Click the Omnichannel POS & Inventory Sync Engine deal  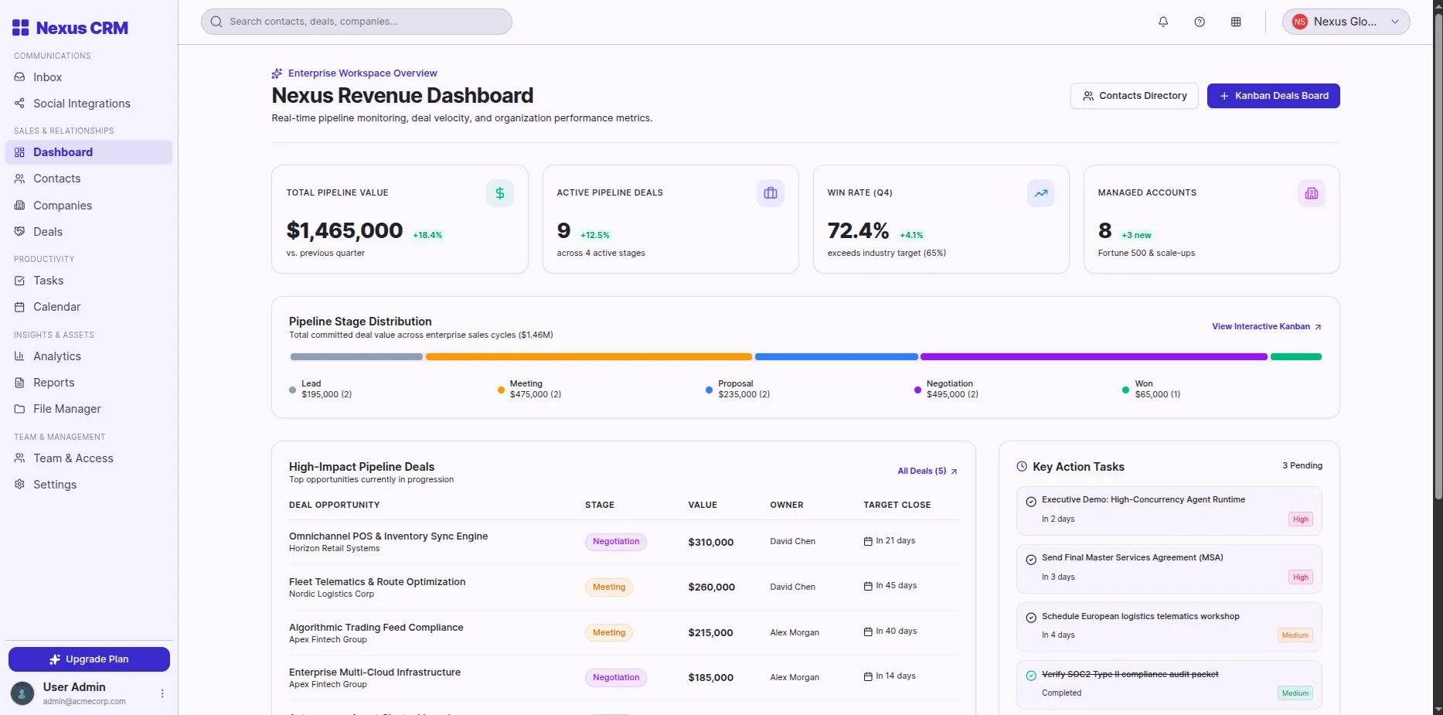tap(388, 536)
